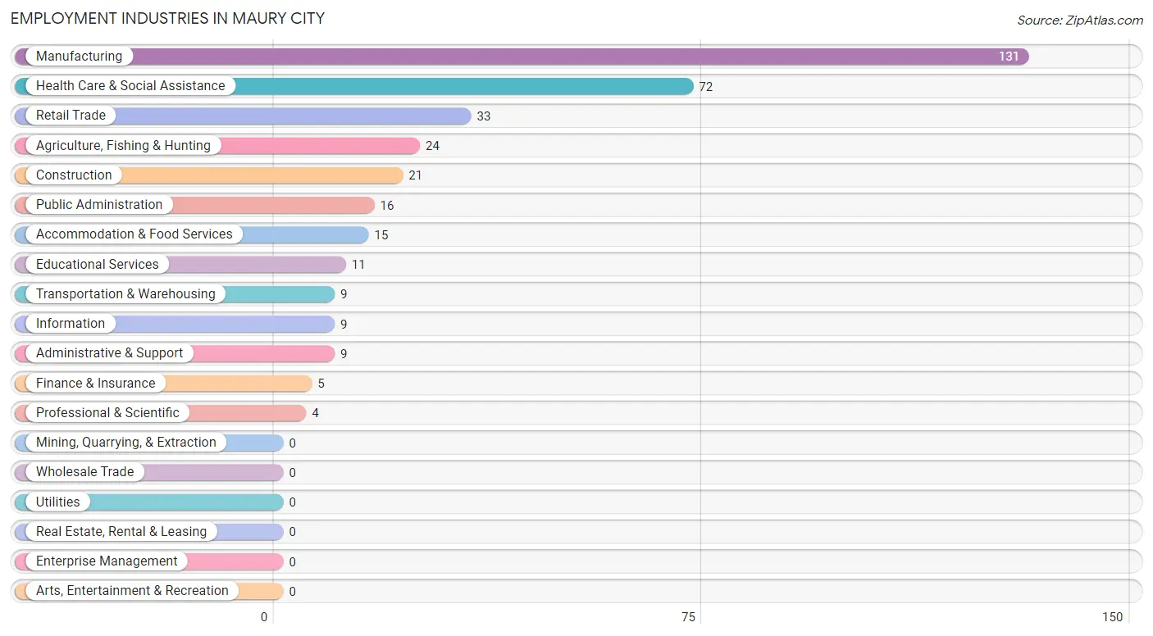1153x636 pixels.
Task: Click the chart title Employment Industries in Maury City
Action: tap(167, 18)
